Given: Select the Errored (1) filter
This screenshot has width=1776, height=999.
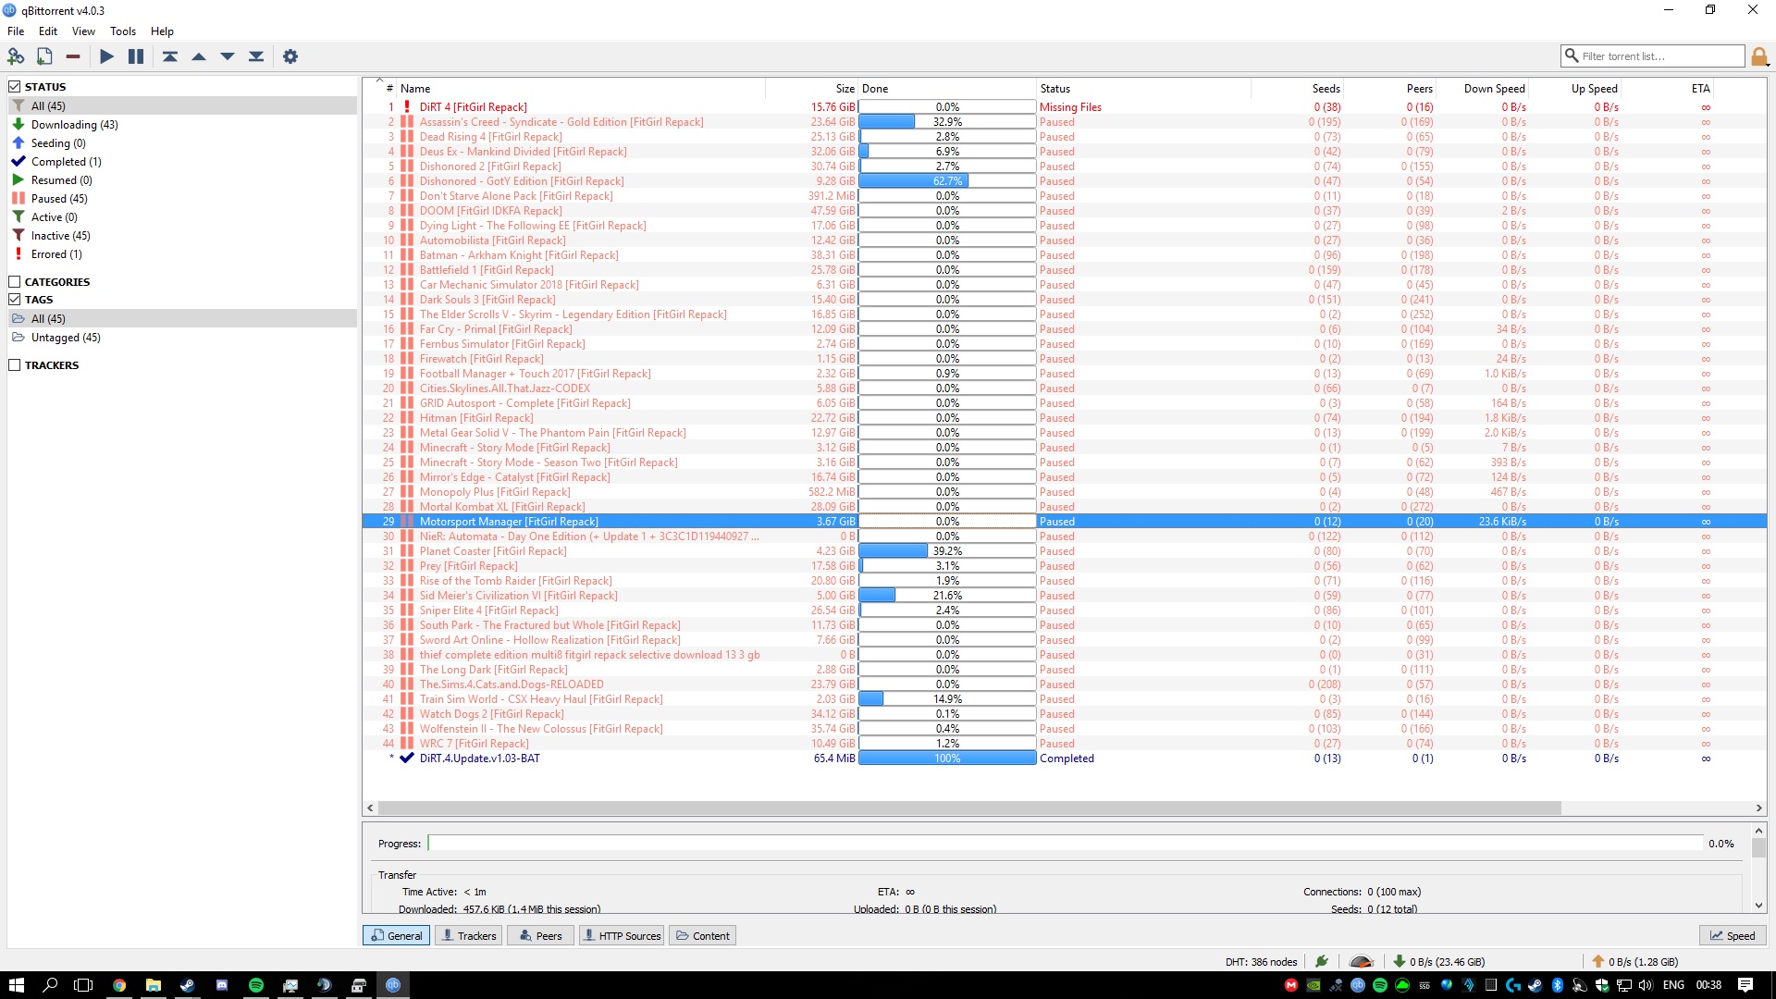Looking at the screenshot, I should pos(182,254).
